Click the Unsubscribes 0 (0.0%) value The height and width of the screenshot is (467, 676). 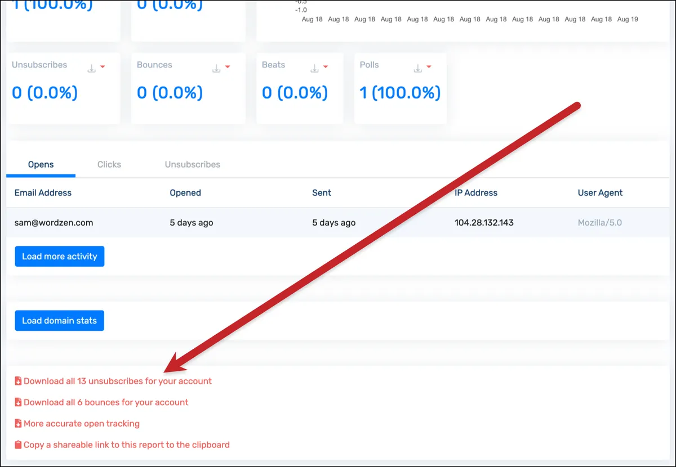click(x=45, y=92)
